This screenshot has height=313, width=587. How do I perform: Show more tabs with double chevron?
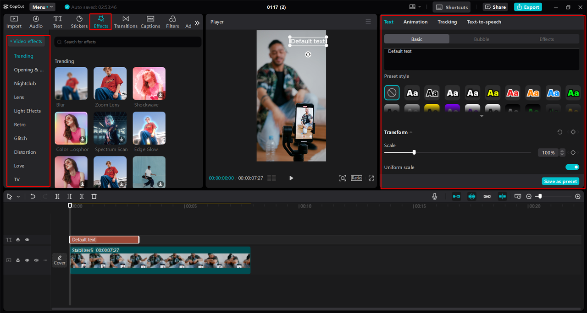(197, 23)
